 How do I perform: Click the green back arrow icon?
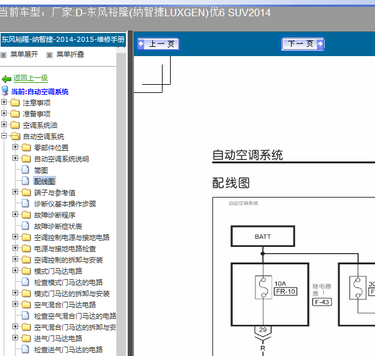coord(6,79)
